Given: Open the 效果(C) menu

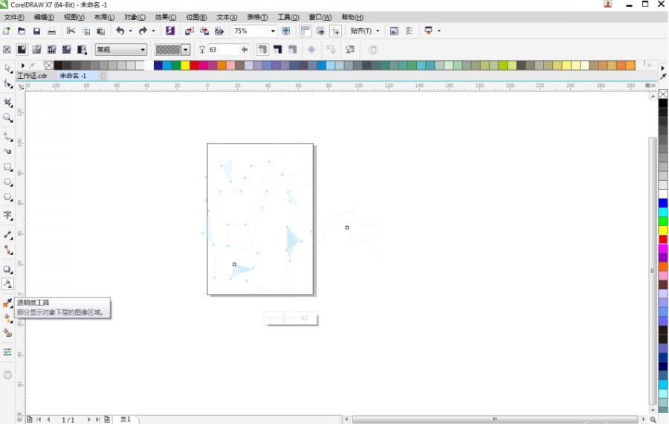Looking at the screenshot, I should pyautogui.click(x=166, y=17).
